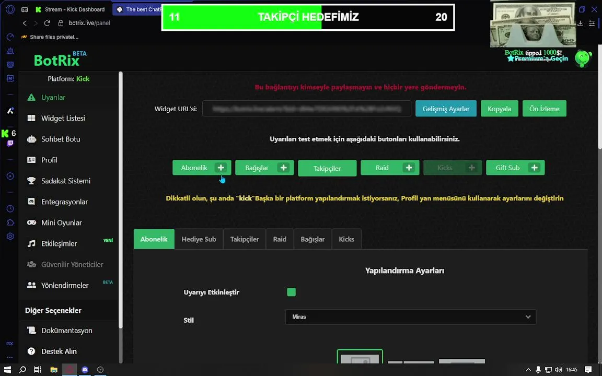Go back with the browser back arrow

25,23
